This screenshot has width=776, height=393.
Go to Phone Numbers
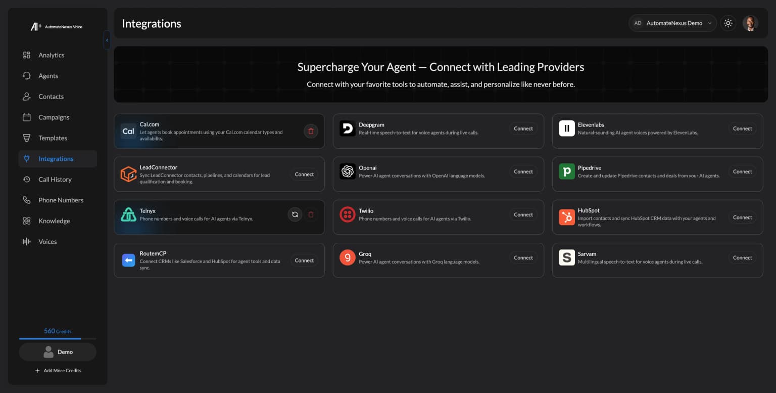click(x=58, y=200)
